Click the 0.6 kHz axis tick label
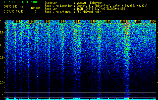Screen dimensions: 158x100 point(2,95)
